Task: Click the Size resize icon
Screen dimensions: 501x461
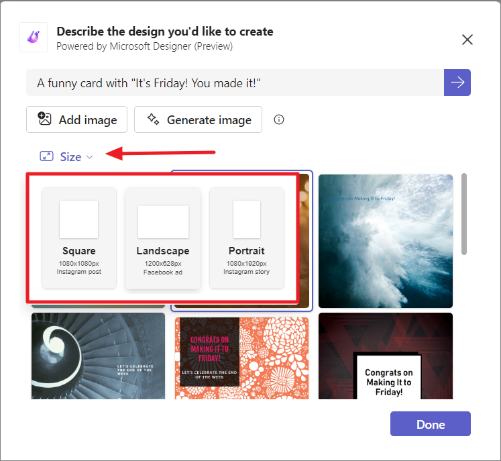Action: 46,156
